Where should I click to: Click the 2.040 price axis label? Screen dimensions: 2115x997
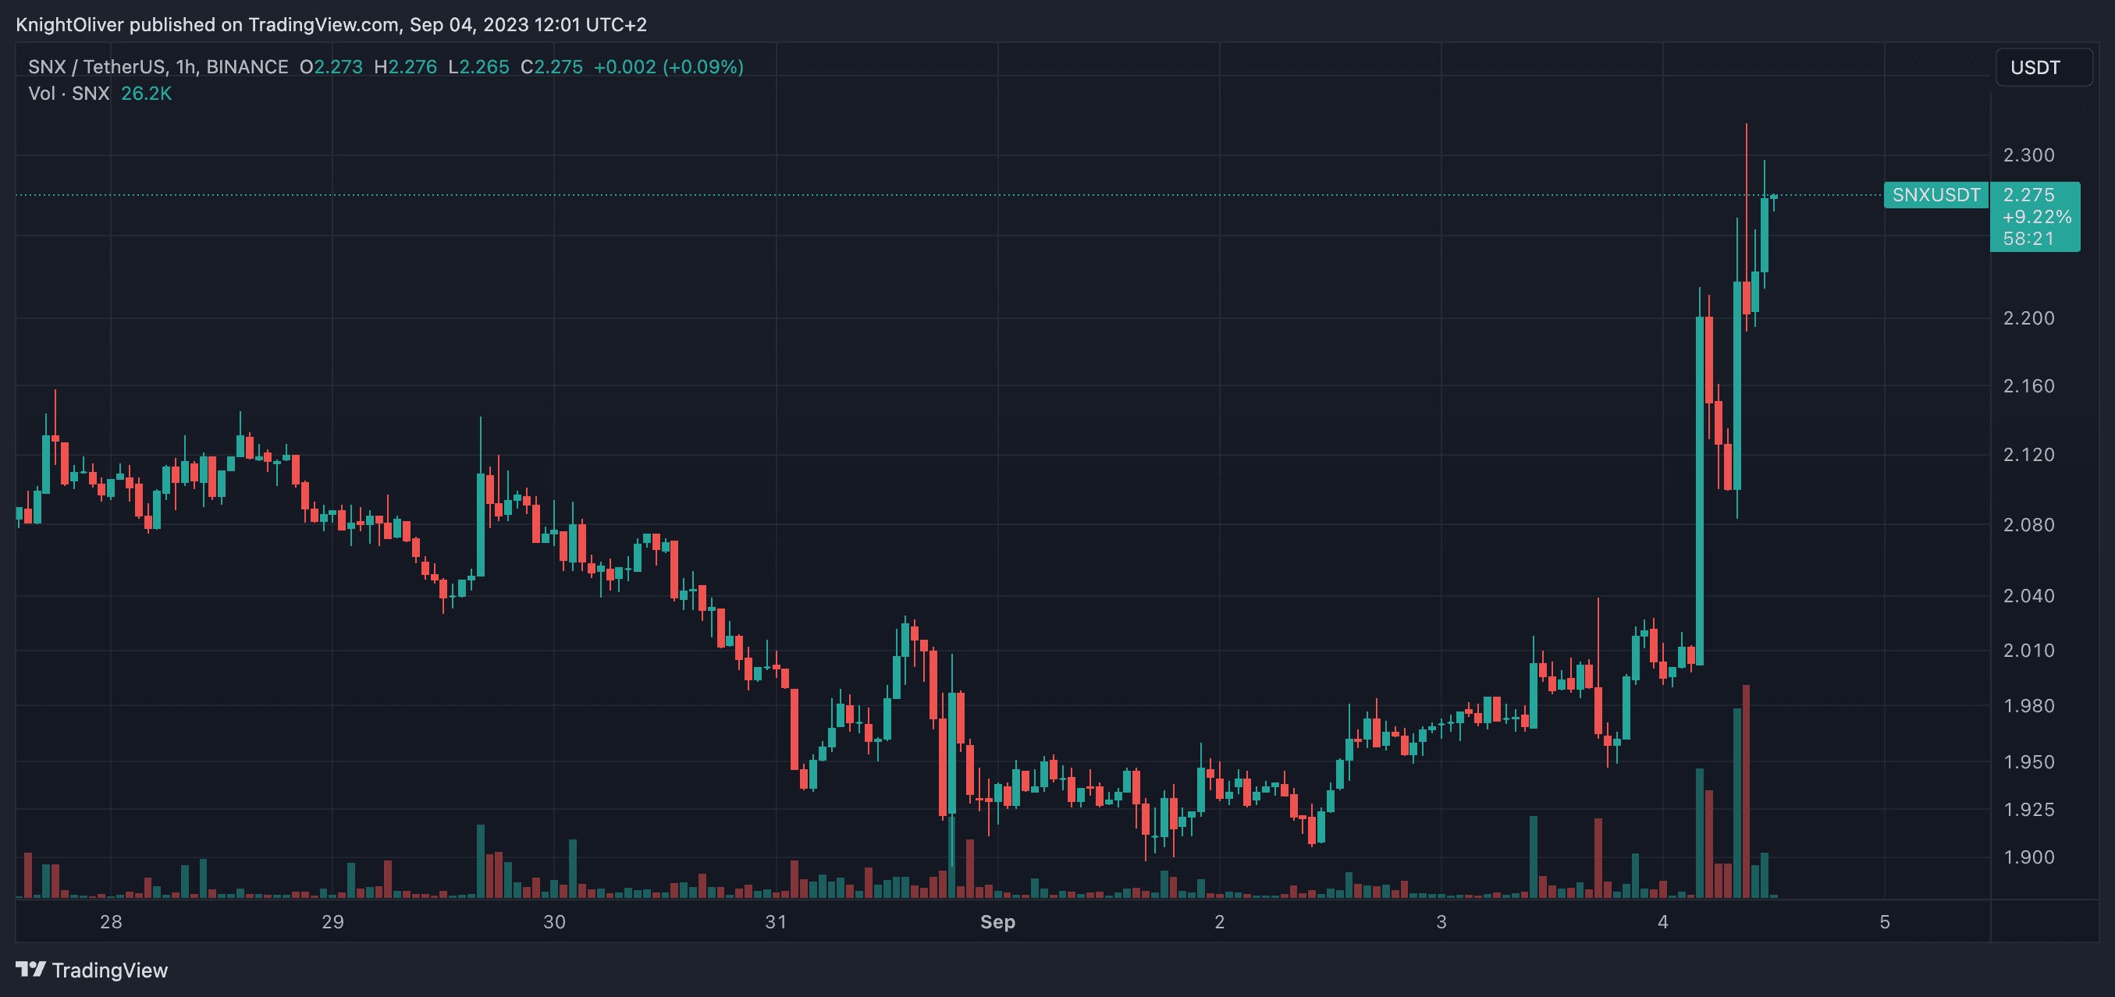click(2029, 596)
